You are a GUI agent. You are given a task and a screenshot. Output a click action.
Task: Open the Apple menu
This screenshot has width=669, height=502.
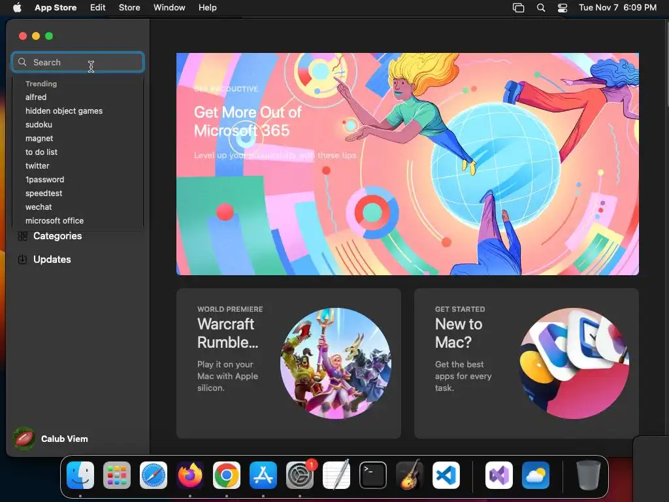pyautogui.click(x=17, y=8)
